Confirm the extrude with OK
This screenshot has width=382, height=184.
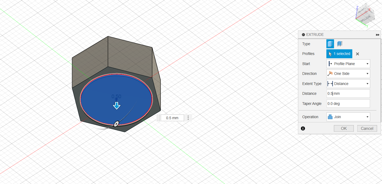click(x=344, y=129)
